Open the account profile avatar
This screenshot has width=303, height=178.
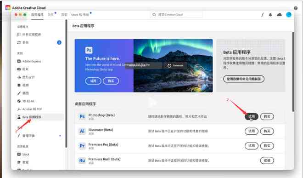tap(289, 15)
